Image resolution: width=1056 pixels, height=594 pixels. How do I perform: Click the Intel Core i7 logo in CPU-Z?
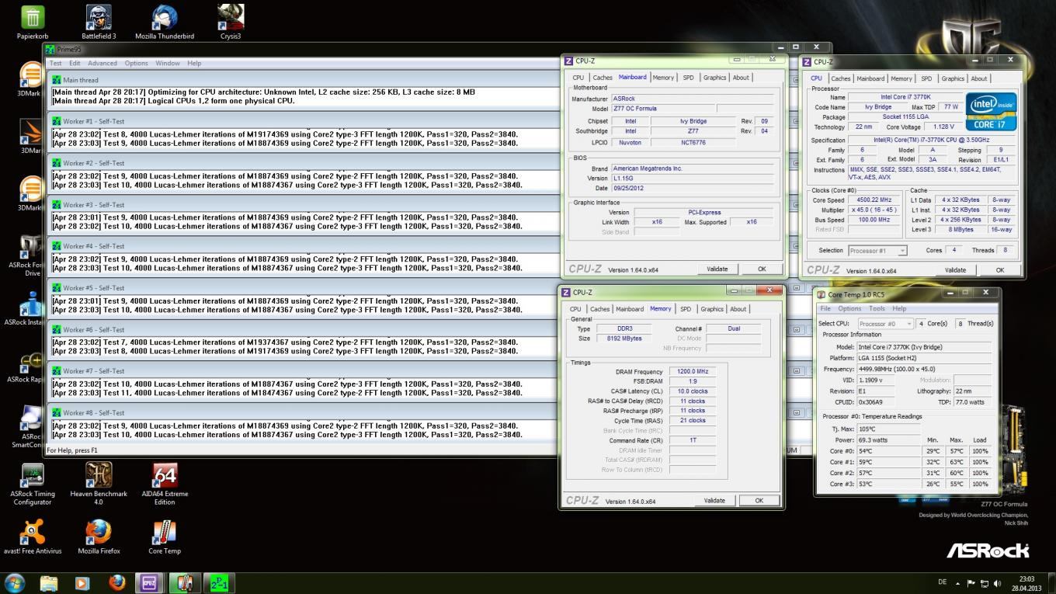pyautogui.click(x=991, y=113)
